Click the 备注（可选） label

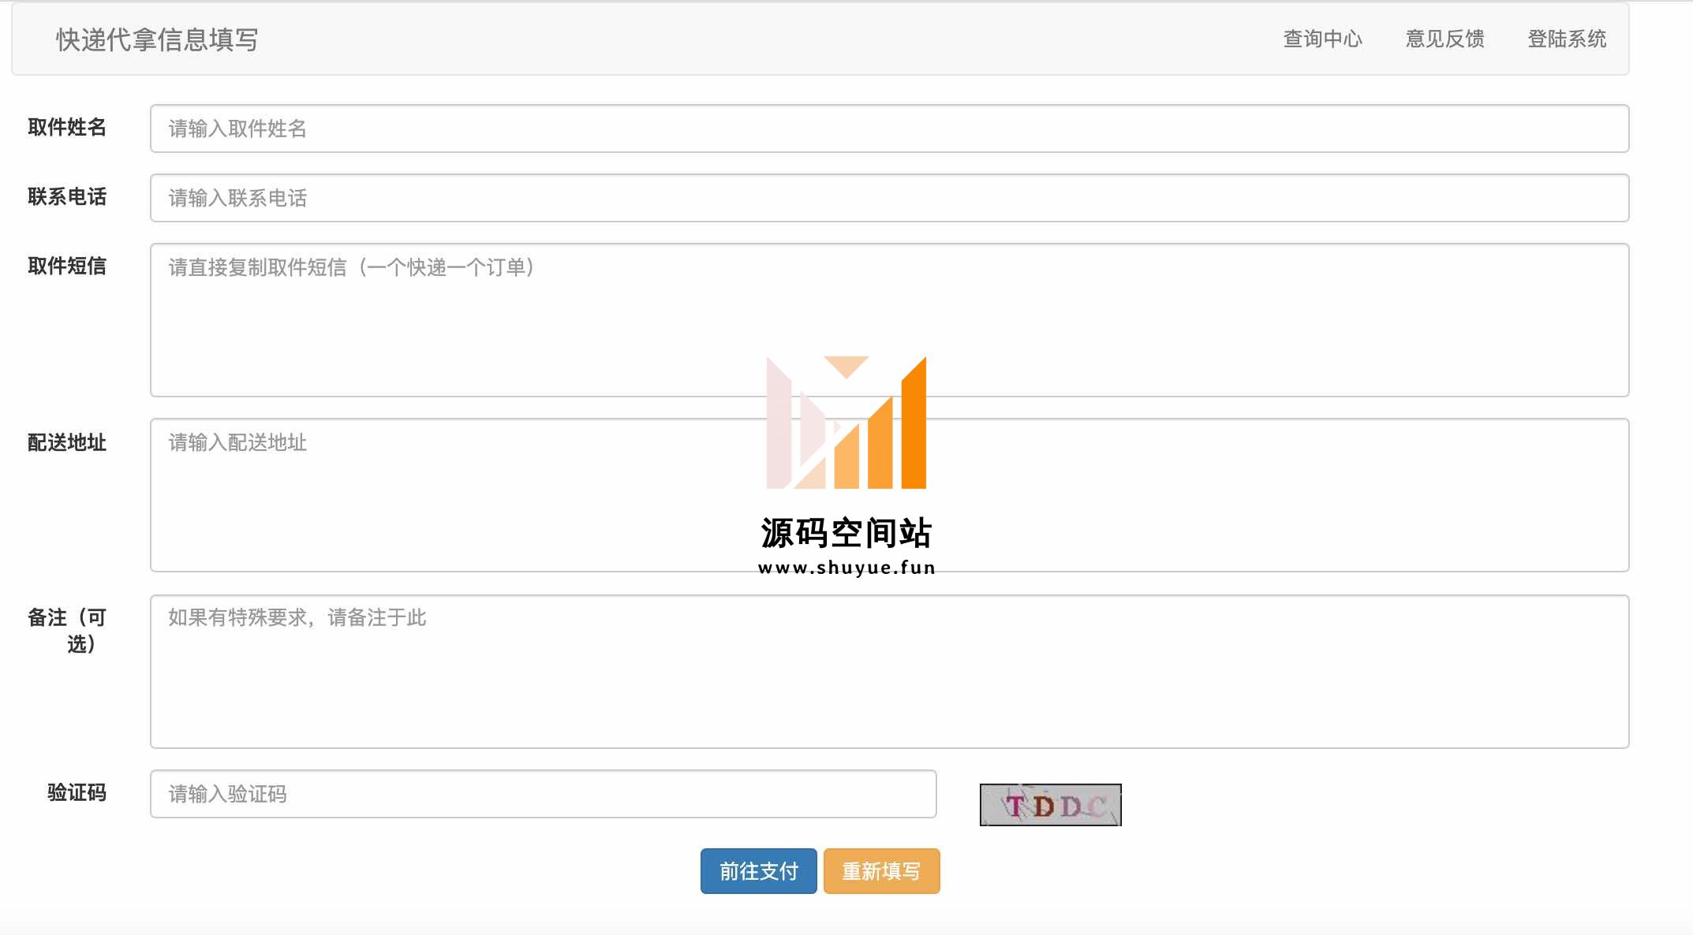pyautogui.click(x=67, y=631)
